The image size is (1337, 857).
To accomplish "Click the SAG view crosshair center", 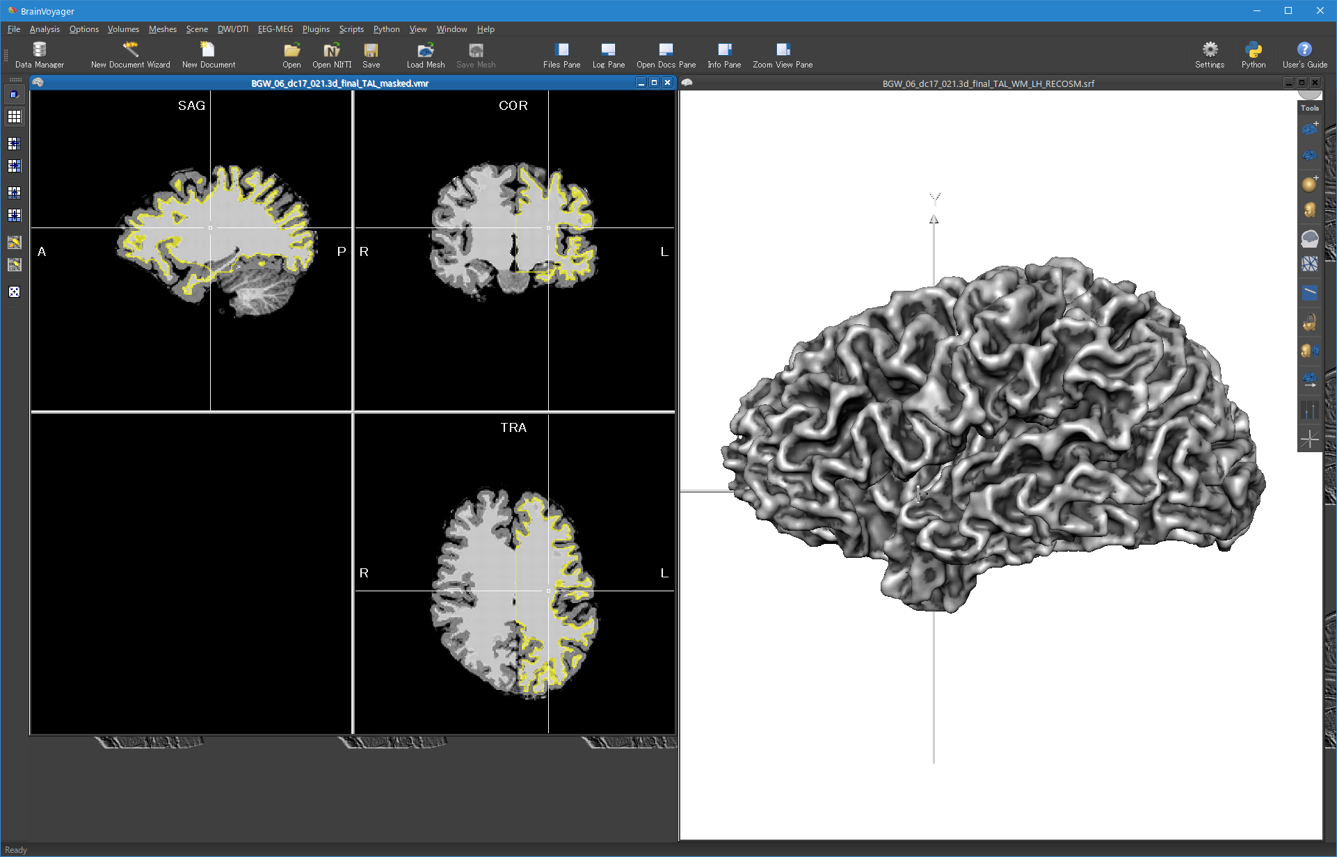I will tap(210, 227).
